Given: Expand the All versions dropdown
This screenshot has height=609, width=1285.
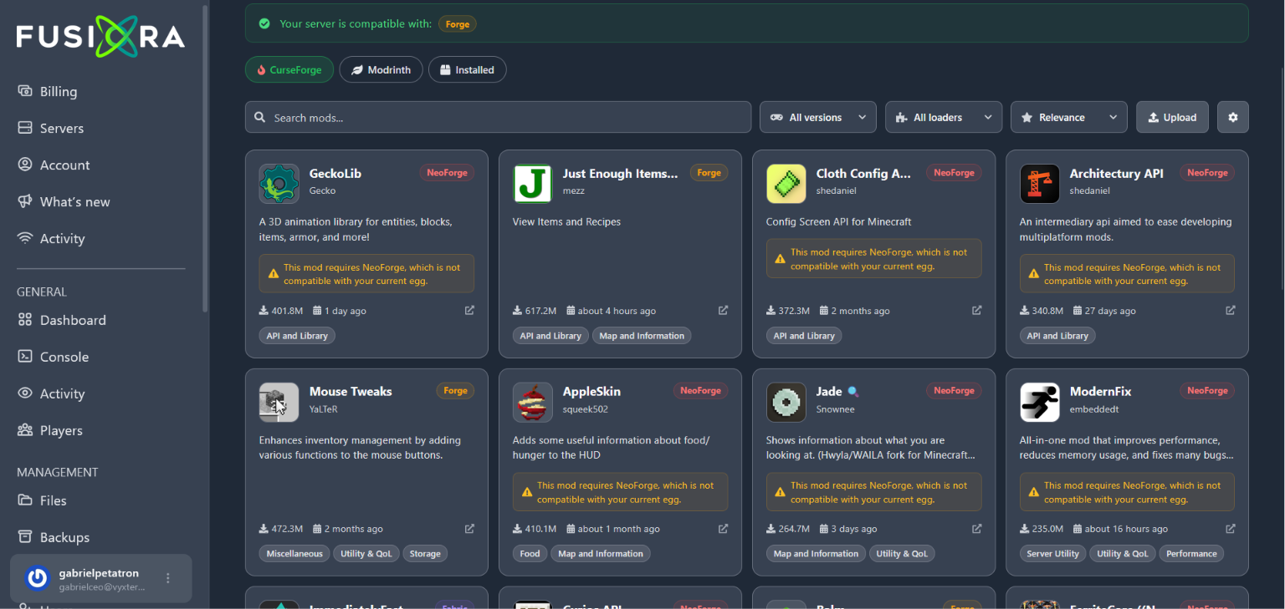Looking at the screenshot, I should click(x=817, y=117).
